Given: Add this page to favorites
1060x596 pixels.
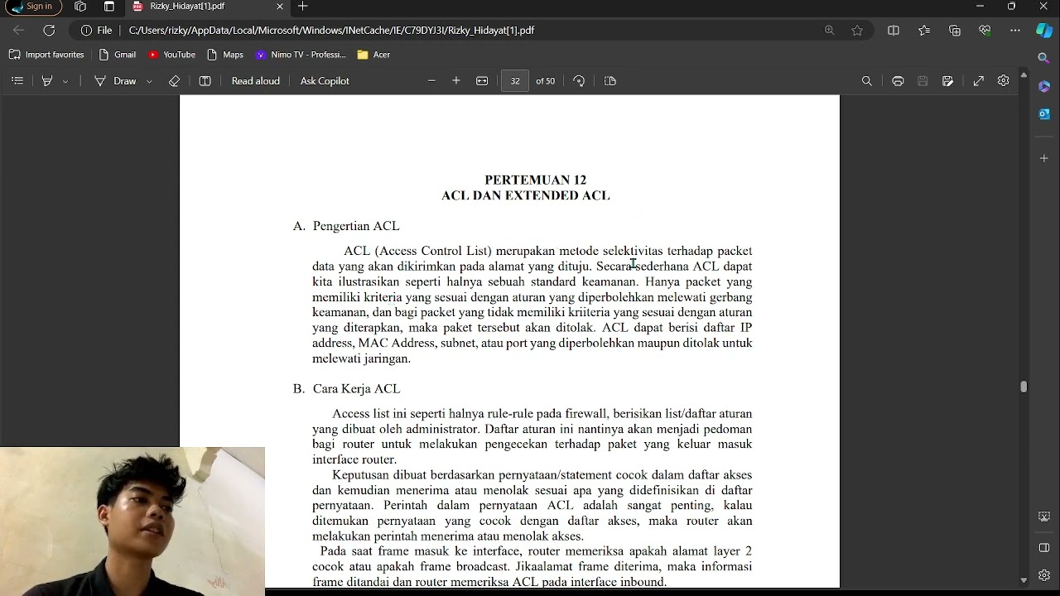Looking at the screenshot, I should (857, 30).
